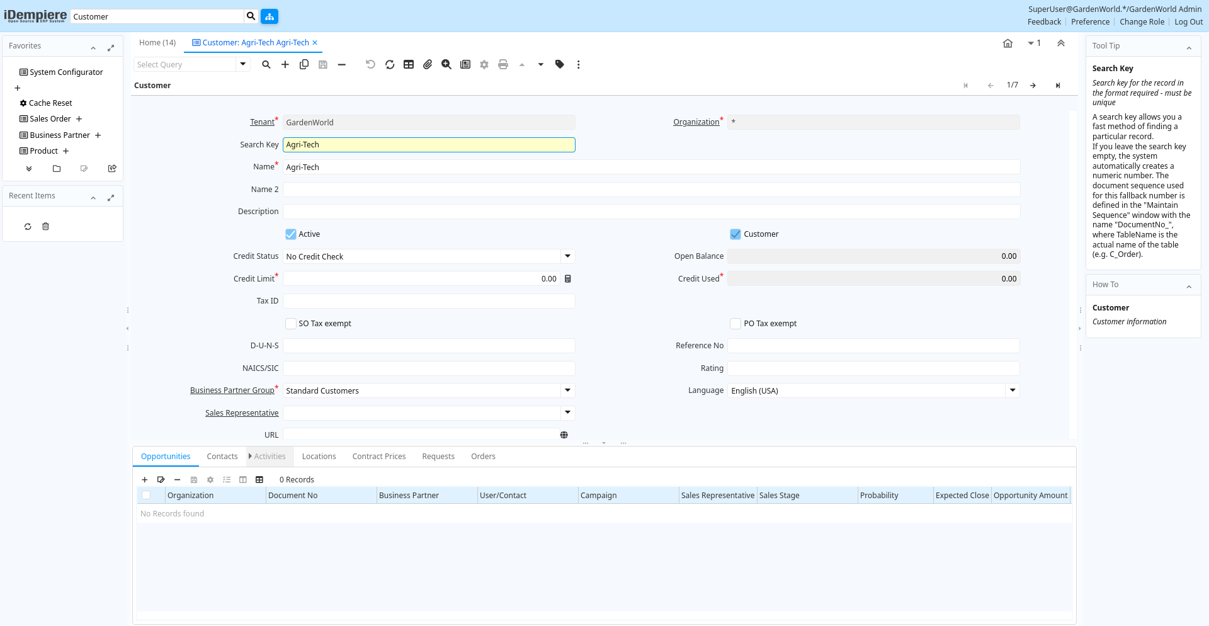The image size is (1209, 626).
Task: Click the Log Out link
Action: [1188, 22]
